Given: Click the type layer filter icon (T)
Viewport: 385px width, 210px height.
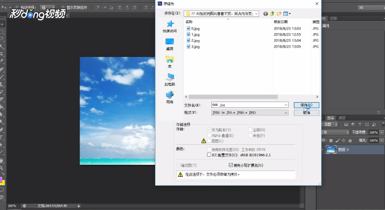Looking at the screenshot, I should [360, 124].
